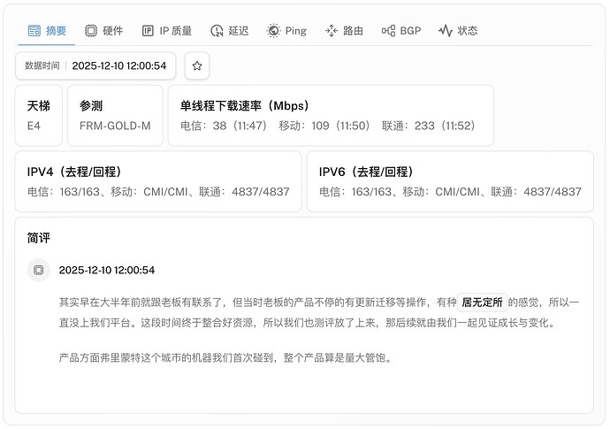Click the 延迟 clock icon
The width and height of the screenshot is (610, 429).
click(217, 31)
